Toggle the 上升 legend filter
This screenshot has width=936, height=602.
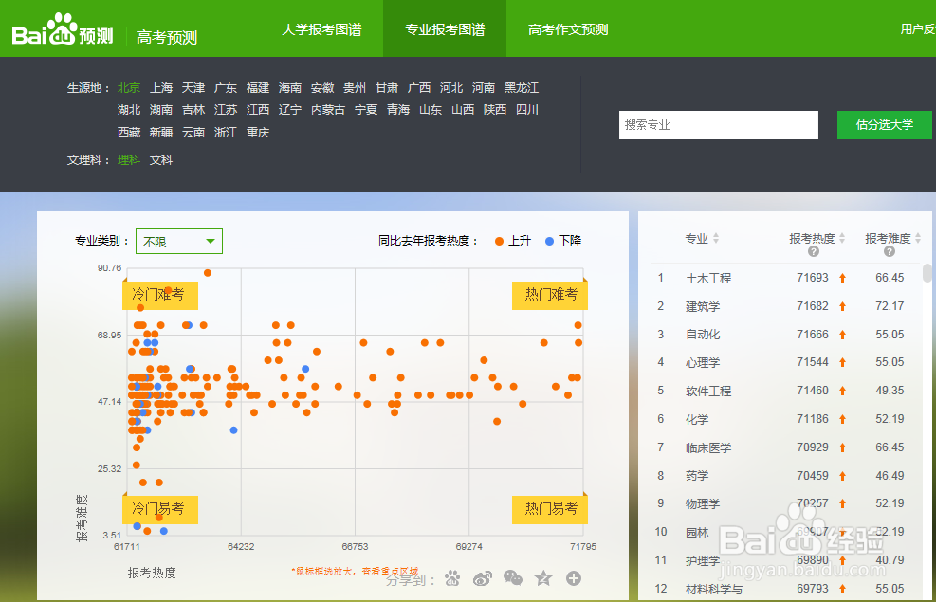pyautogui.click(x=510, y=241)
